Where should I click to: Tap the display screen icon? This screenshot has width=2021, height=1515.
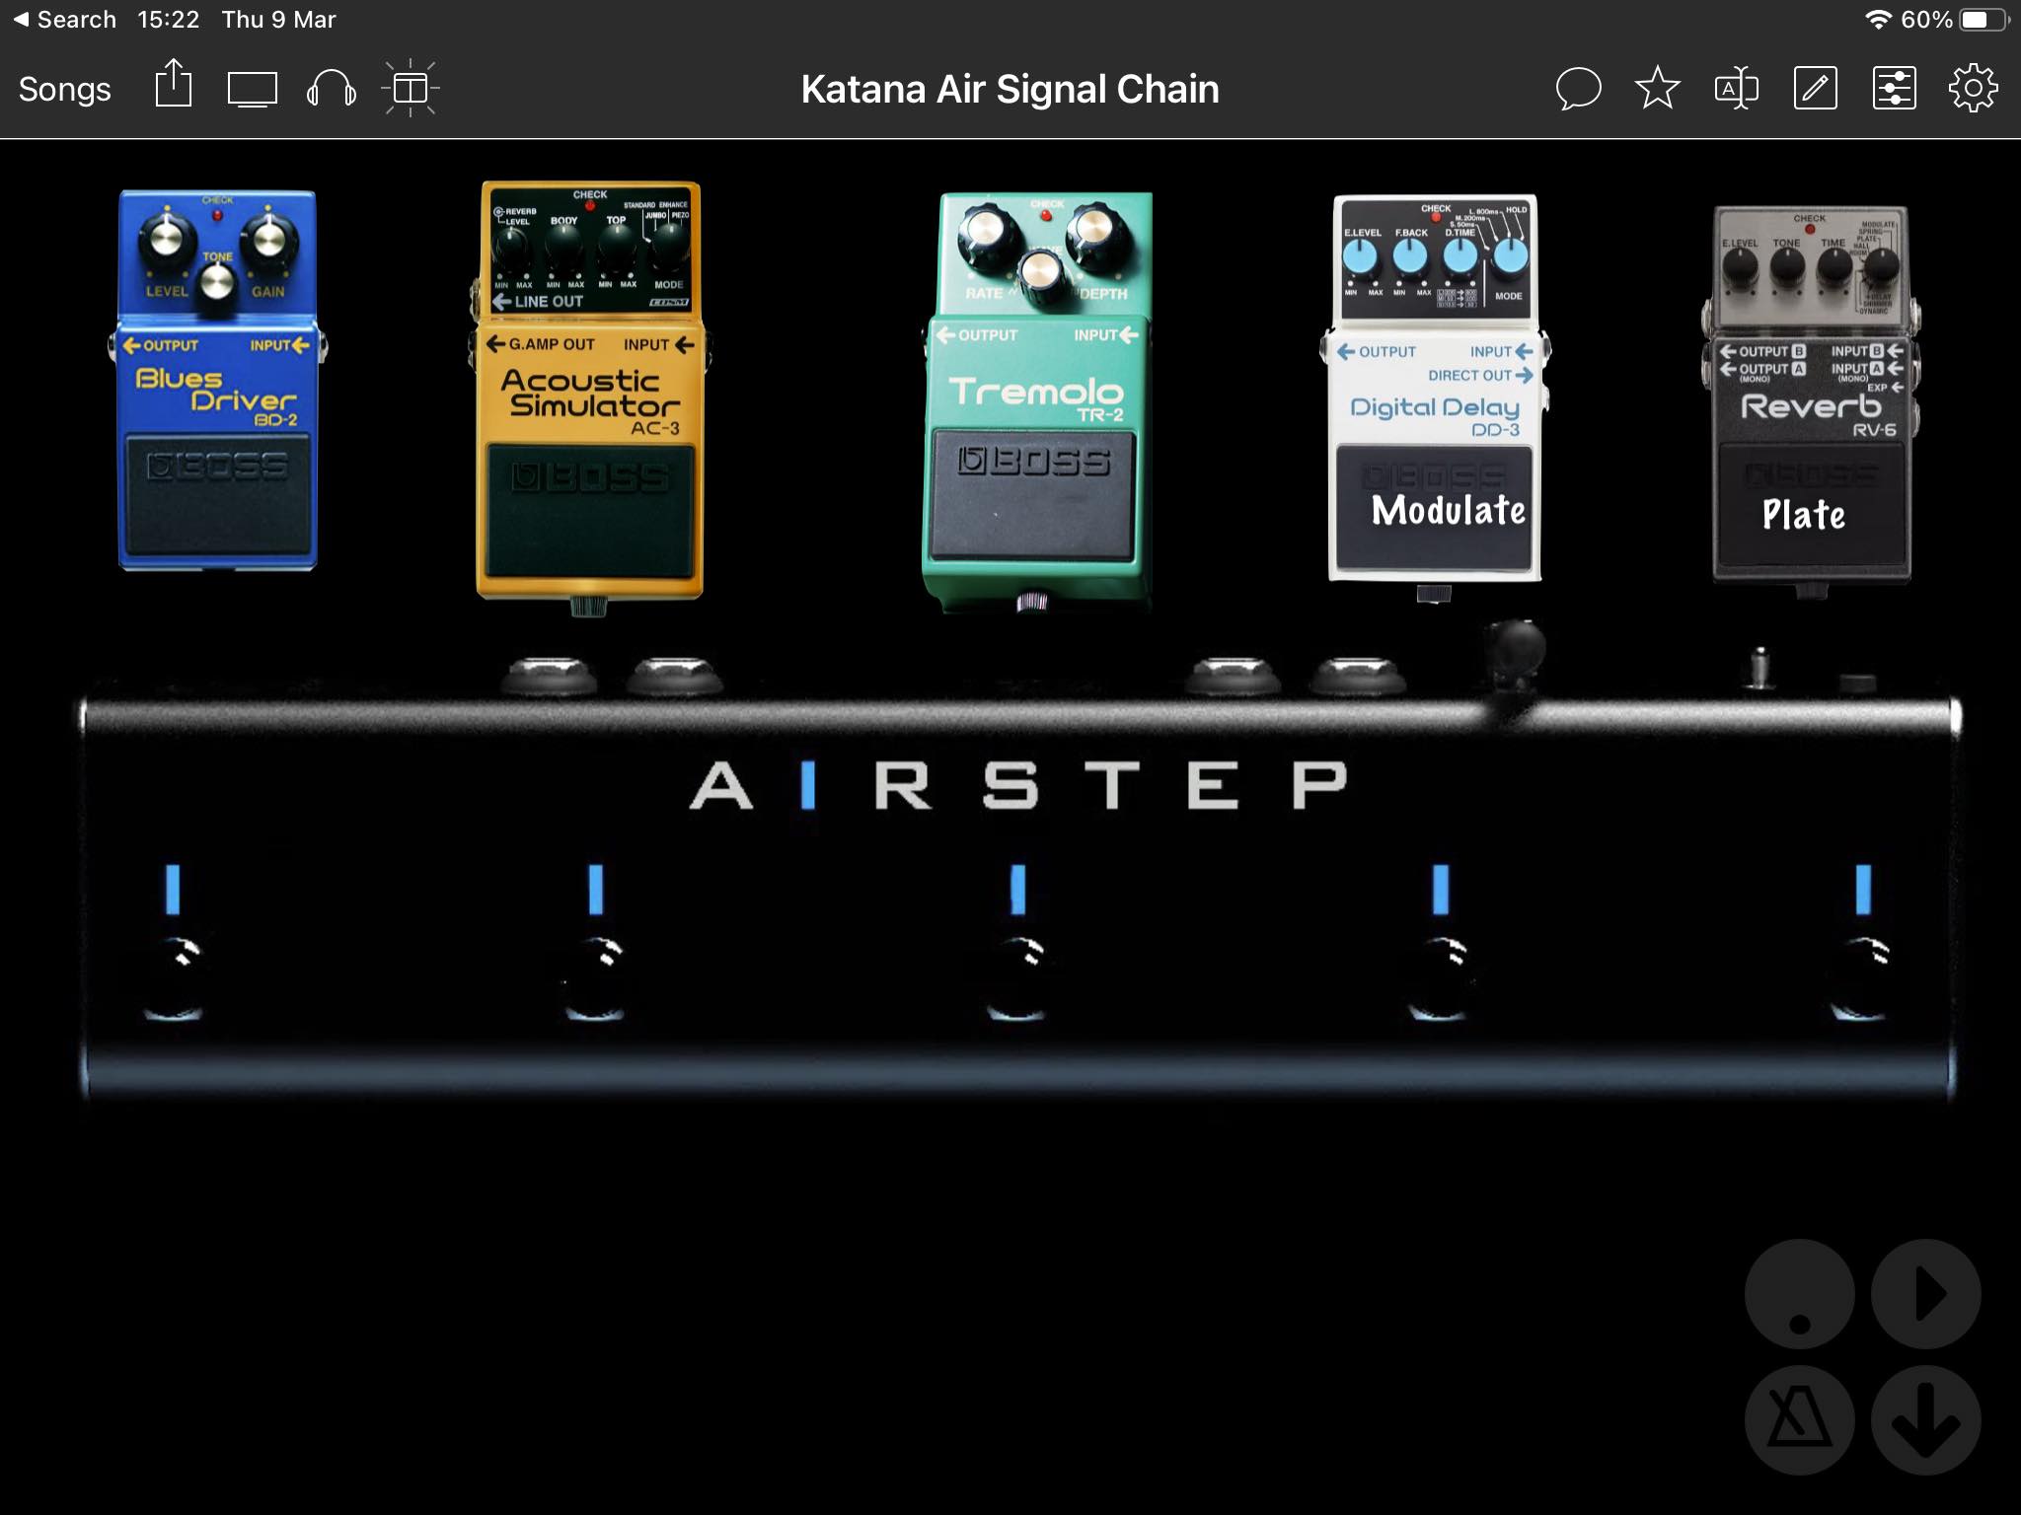click(253, 90)
